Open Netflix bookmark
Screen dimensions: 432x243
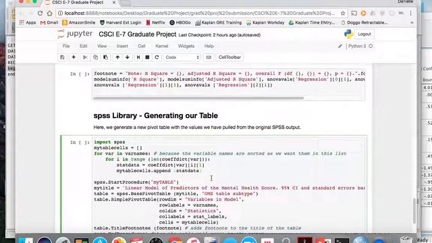155,22
